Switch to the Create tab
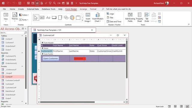The image size is (192, 108). [21, 9]
